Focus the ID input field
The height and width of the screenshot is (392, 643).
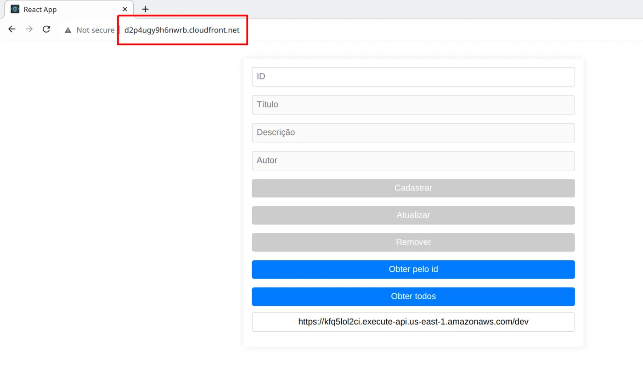413,77
